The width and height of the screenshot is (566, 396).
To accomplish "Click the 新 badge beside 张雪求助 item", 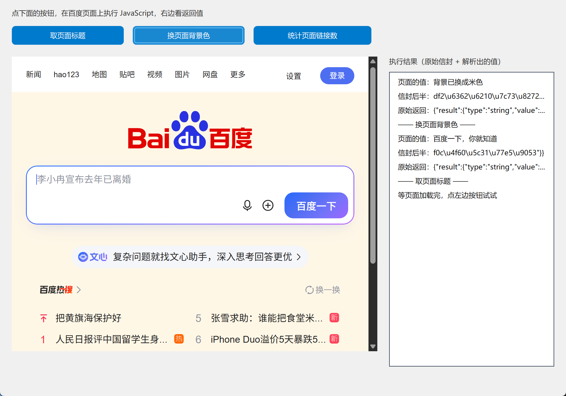I will [334, 318].
